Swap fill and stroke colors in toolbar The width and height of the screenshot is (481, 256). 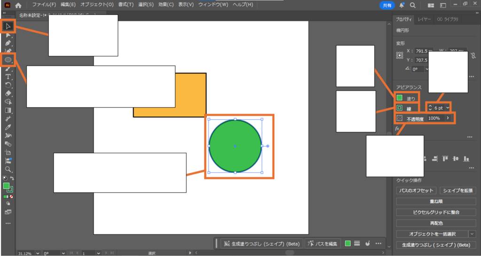(x=12, y=178)
